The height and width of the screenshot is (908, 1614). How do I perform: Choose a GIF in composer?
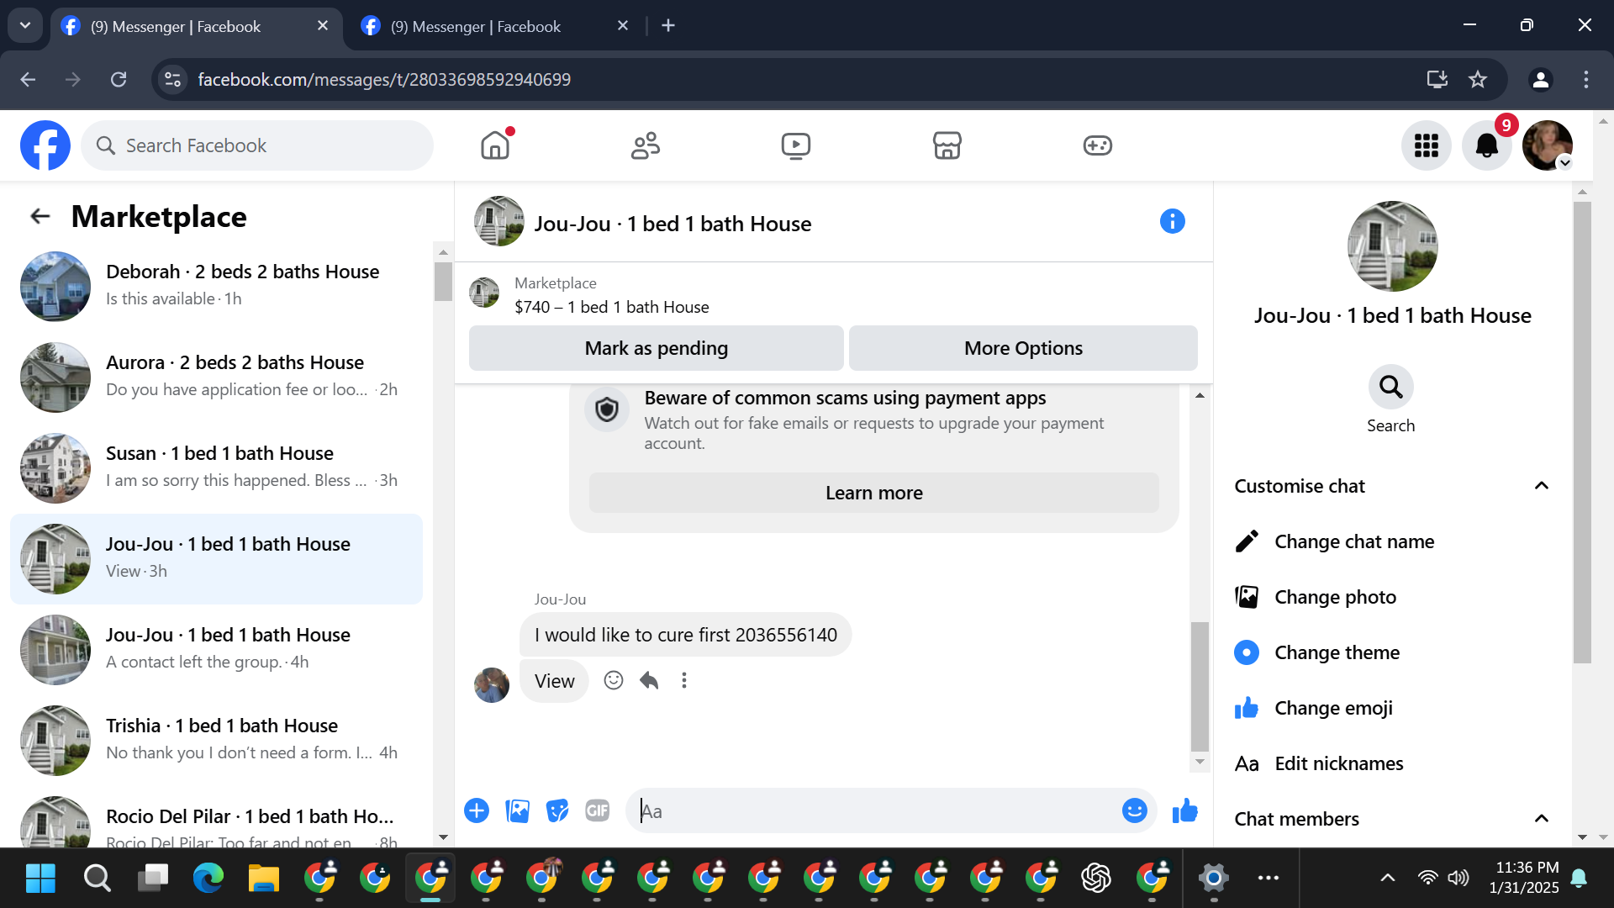(x=598, y=810)
